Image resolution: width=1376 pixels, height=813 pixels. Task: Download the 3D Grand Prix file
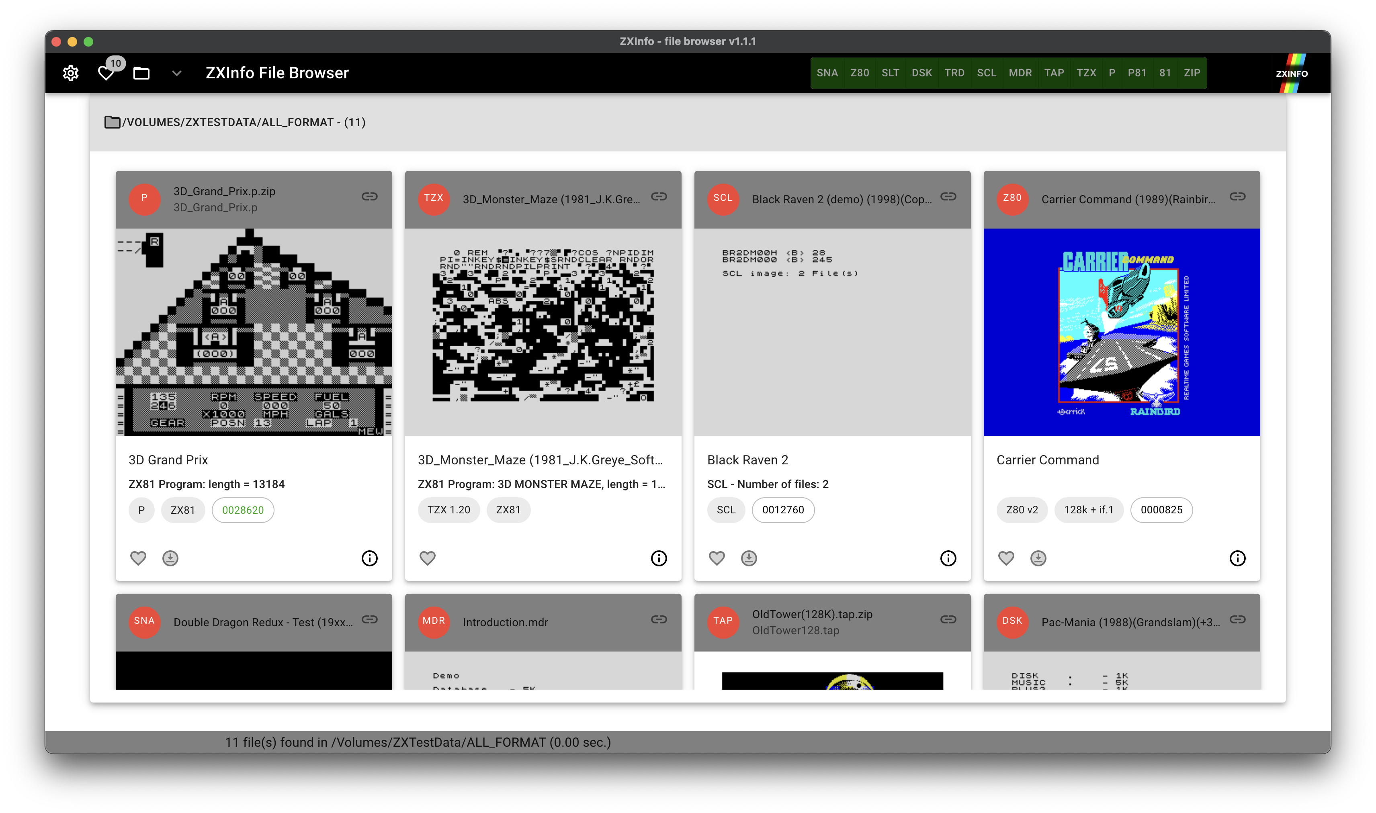[x=170, y=558]
